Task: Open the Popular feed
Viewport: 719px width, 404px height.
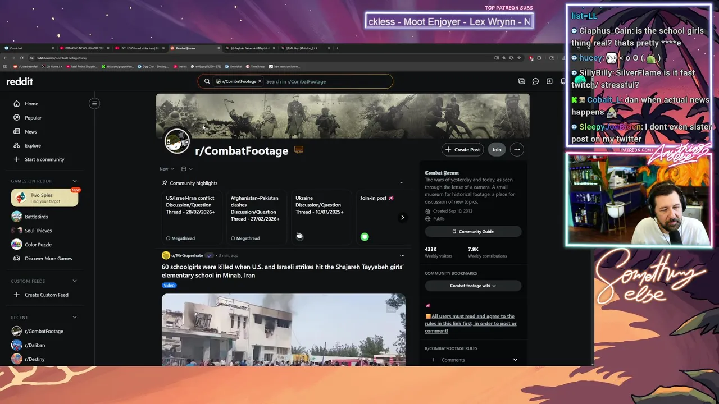Action: [33, 118]
